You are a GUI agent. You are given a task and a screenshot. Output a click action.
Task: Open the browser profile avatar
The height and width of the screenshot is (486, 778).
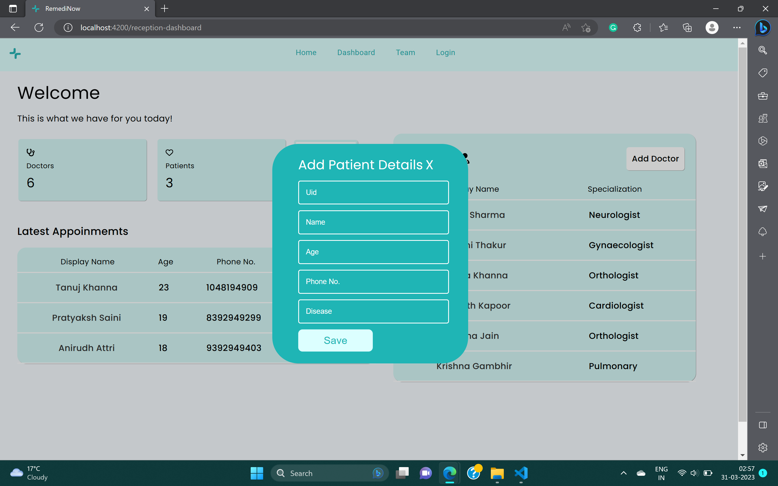point(712,28)
